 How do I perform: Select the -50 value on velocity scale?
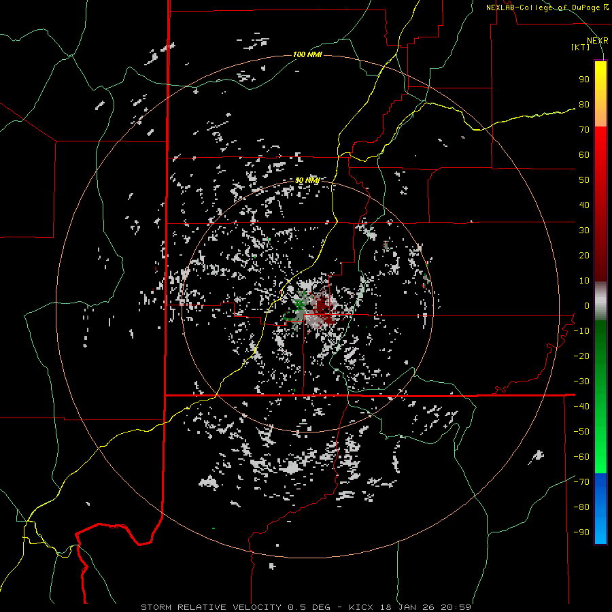pos(581,432)
